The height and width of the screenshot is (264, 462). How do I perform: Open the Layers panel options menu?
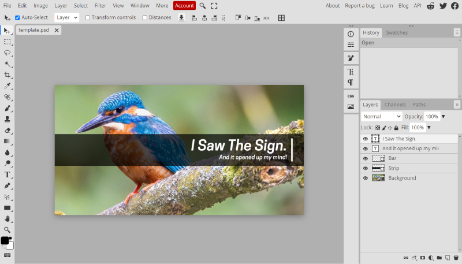(x=457, y=104)
